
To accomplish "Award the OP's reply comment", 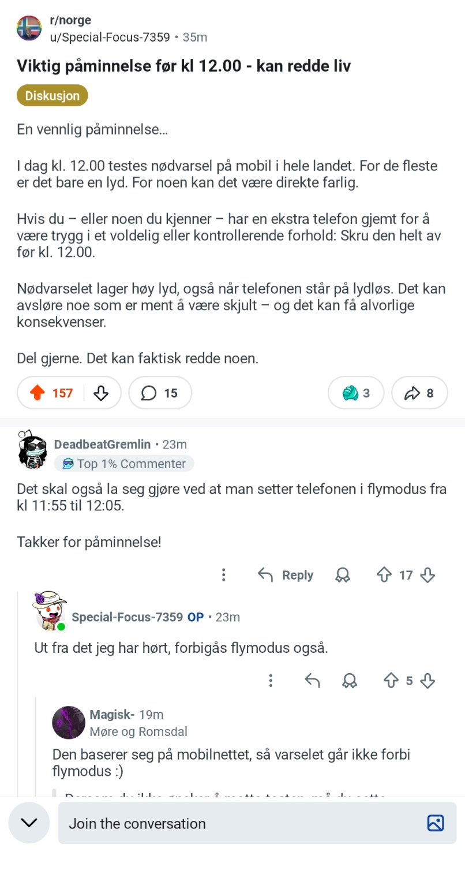I will point(349,681).
